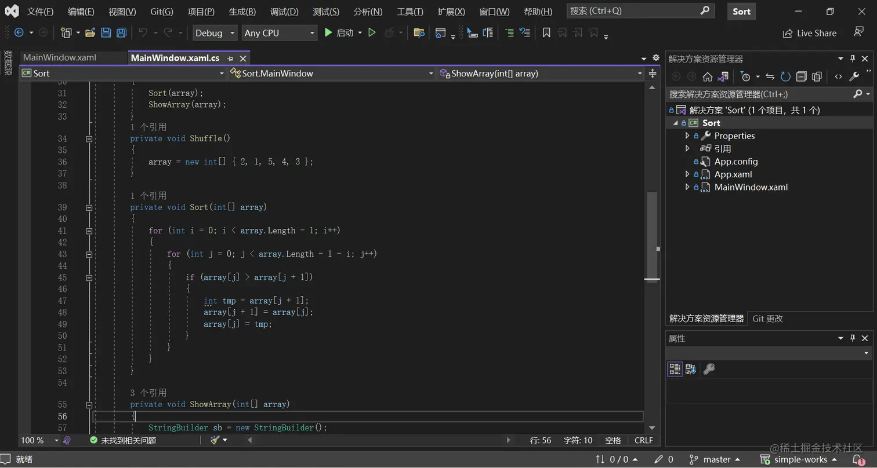The width and height of the screenshot is (877, 468).
Task: Refresh the Solution Explorer
Action: tap(785, 76)
